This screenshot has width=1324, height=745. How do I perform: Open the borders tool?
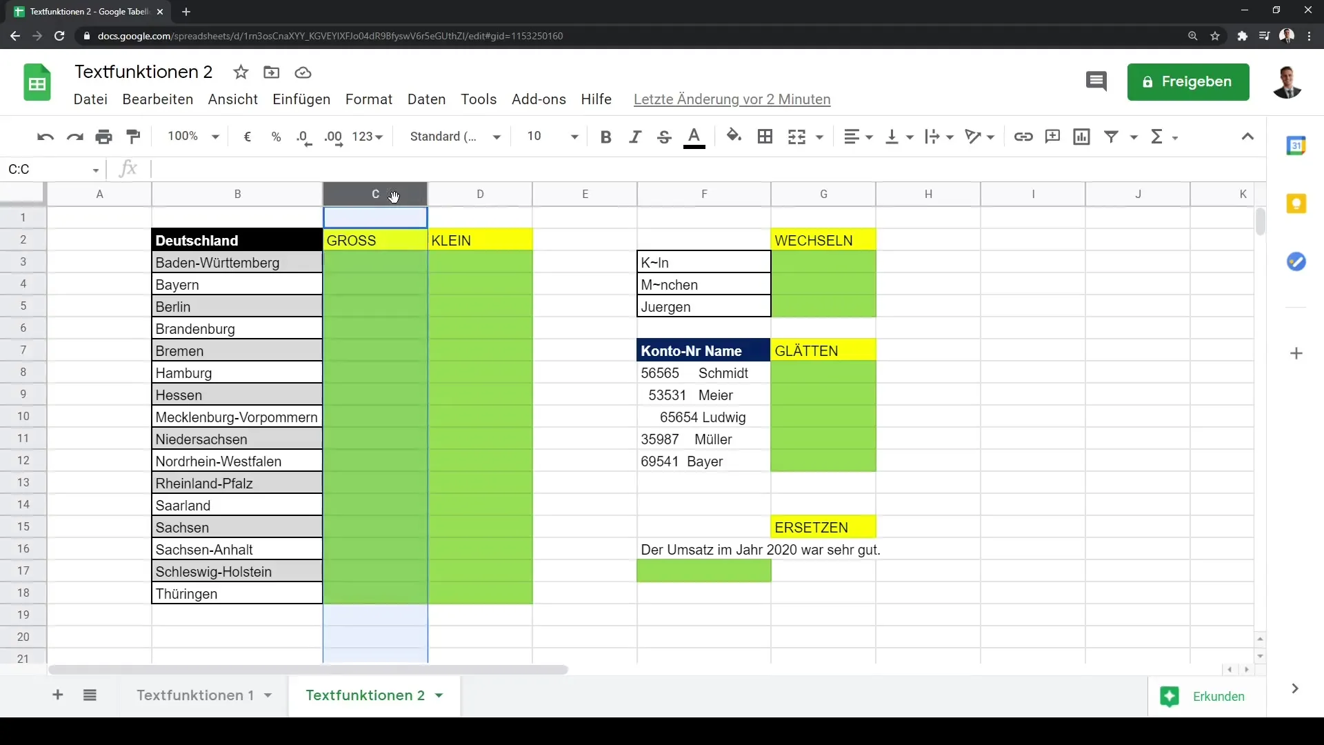click(765, 137)
